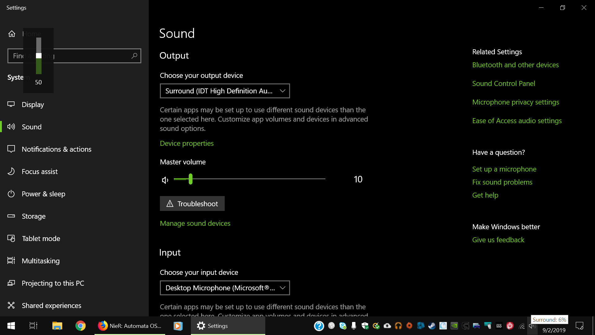The image size is (595, 335).
Task: Click the search magnifier icon
Action: (134, 56)
